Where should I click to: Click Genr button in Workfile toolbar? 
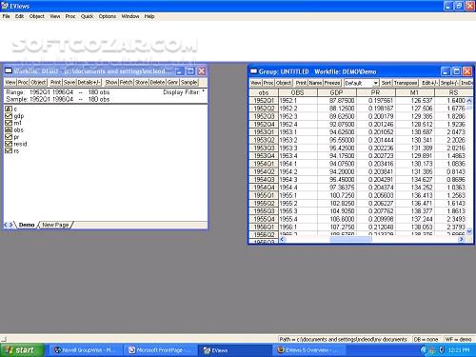pyautogui.click(x=172, y=82)
